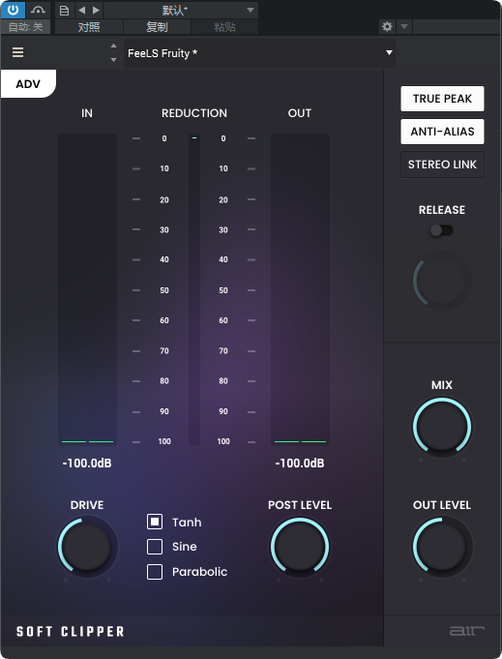Viewport: 502px width, 659px height.
Task: Expand the arrow next to gear icon
Action: tap(404, 27)
